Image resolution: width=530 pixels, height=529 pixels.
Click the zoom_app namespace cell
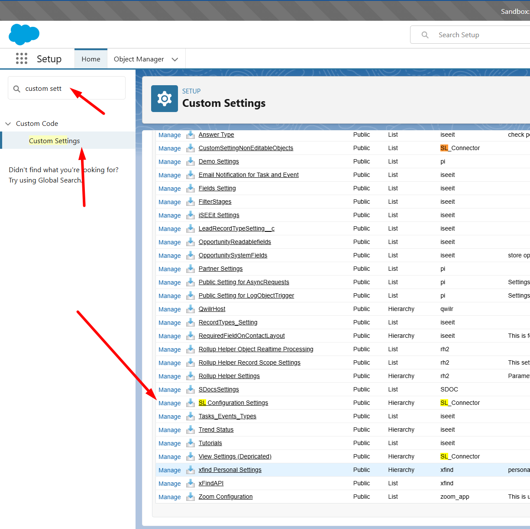pos(455,497)
